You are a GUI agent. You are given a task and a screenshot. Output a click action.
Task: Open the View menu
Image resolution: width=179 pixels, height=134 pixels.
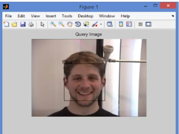(x=35, y=16)
